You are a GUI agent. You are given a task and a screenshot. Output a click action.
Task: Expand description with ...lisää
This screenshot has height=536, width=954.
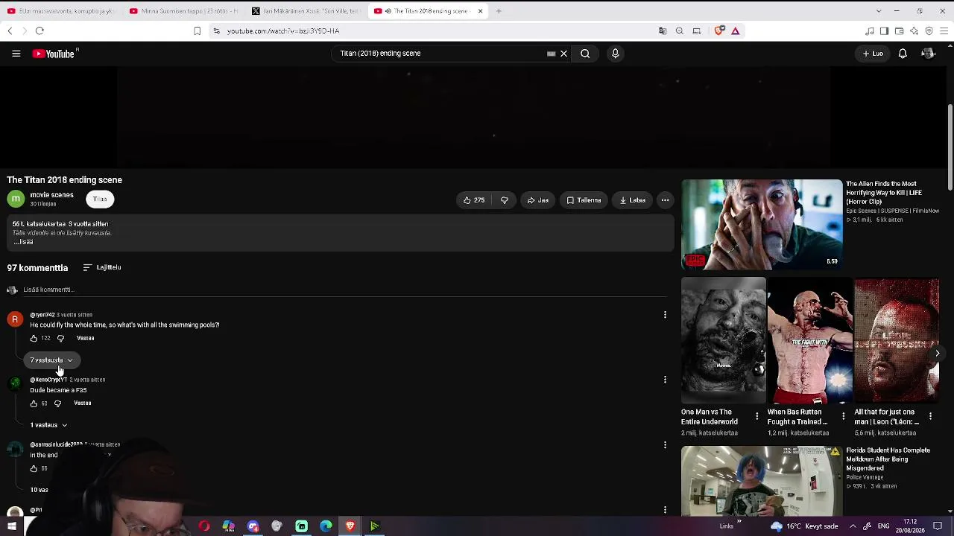23,242
